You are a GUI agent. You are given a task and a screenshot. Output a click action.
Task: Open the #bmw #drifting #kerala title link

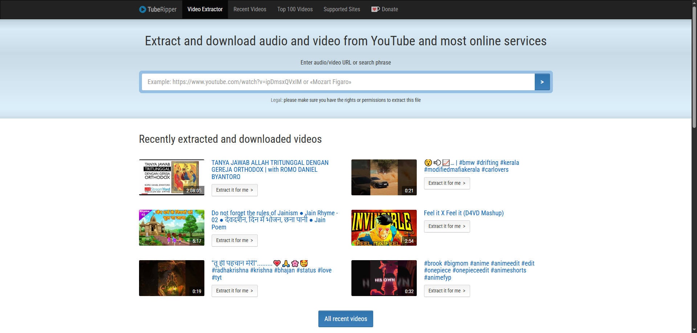click(x=472, y=166)
